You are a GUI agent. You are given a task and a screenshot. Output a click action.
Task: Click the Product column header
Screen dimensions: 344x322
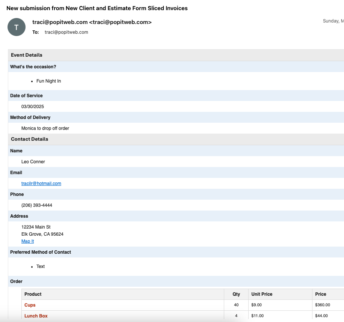click(33, 294)
